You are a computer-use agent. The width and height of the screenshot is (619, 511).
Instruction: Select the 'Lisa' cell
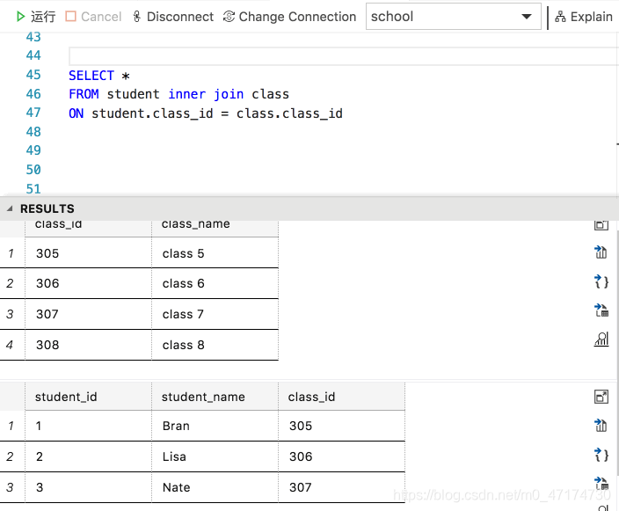click(x=215, y=456)
